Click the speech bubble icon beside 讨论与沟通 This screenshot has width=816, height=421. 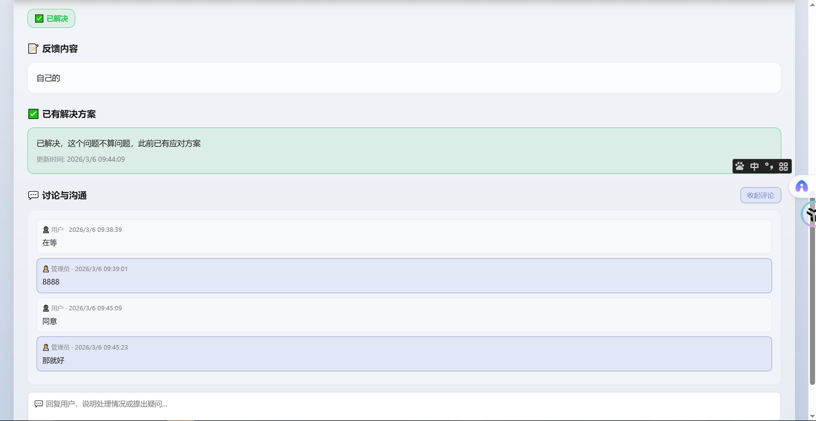pyautogui.click(x=33, y=195)
